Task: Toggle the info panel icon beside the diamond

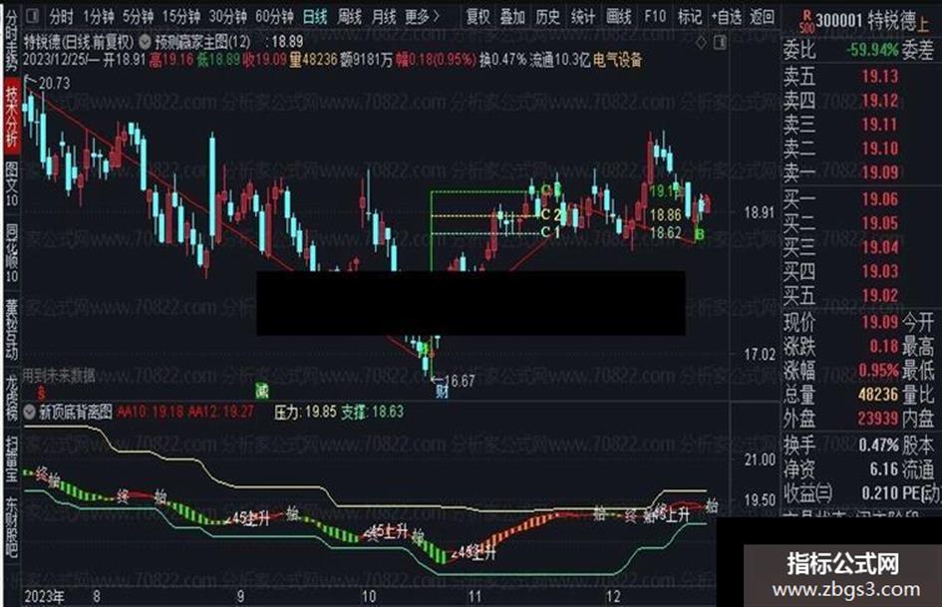Action: [x=720, y=43]
